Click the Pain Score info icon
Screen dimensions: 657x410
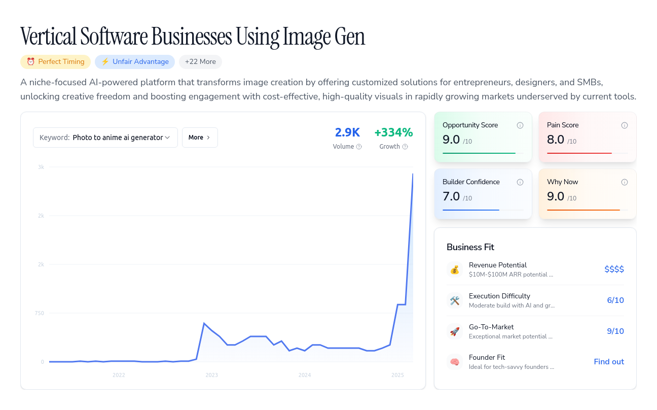[x=624, y=125]
